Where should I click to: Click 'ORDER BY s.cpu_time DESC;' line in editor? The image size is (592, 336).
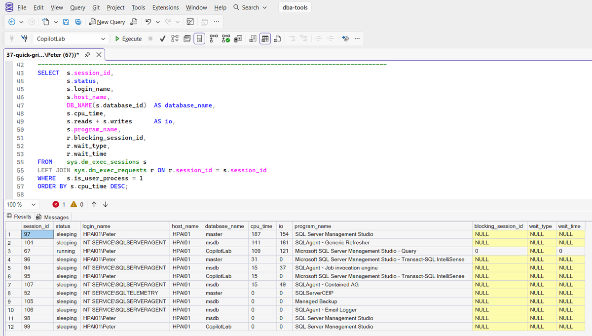tap(83, 187)
